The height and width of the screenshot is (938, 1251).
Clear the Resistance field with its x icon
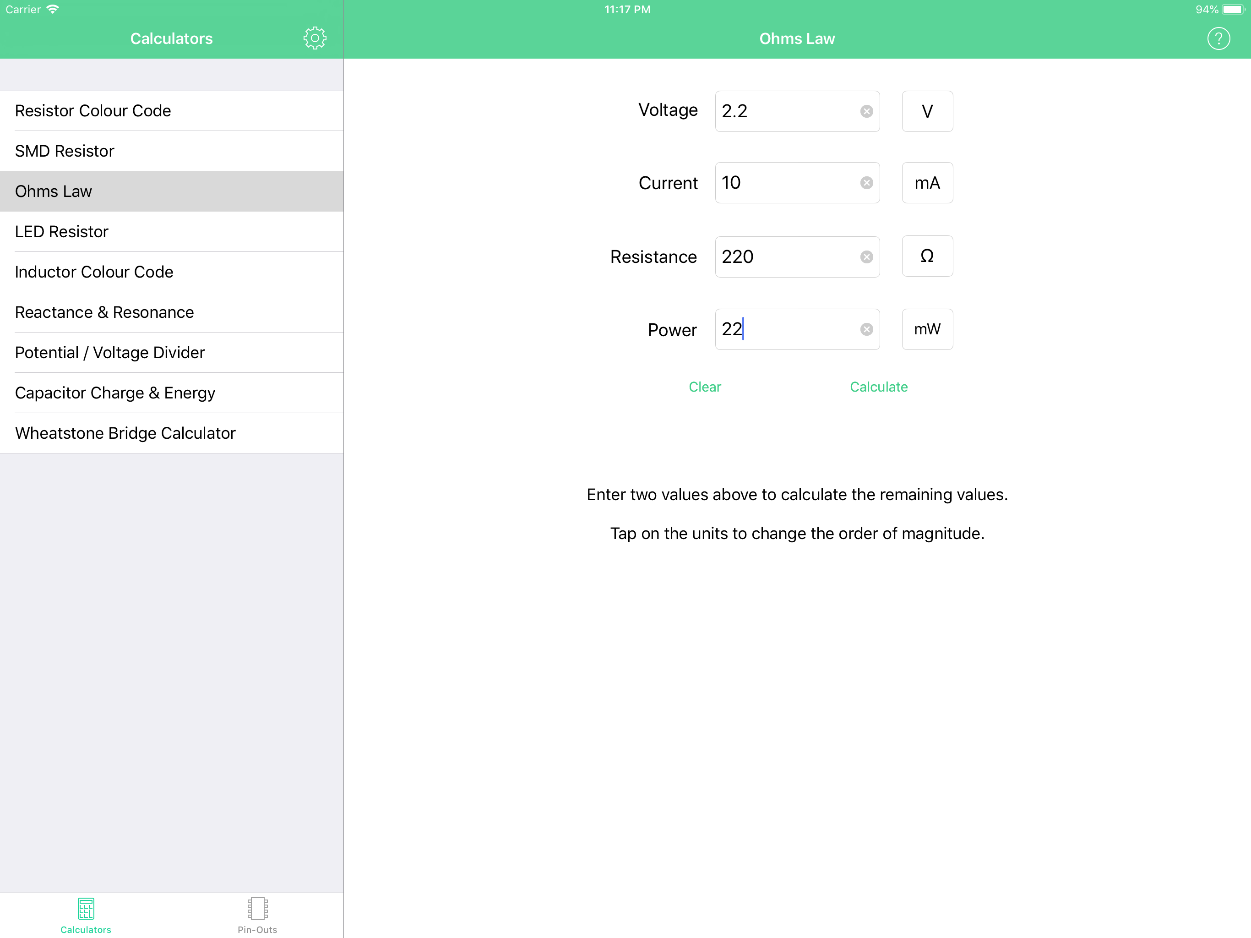[x=866, y=257]
